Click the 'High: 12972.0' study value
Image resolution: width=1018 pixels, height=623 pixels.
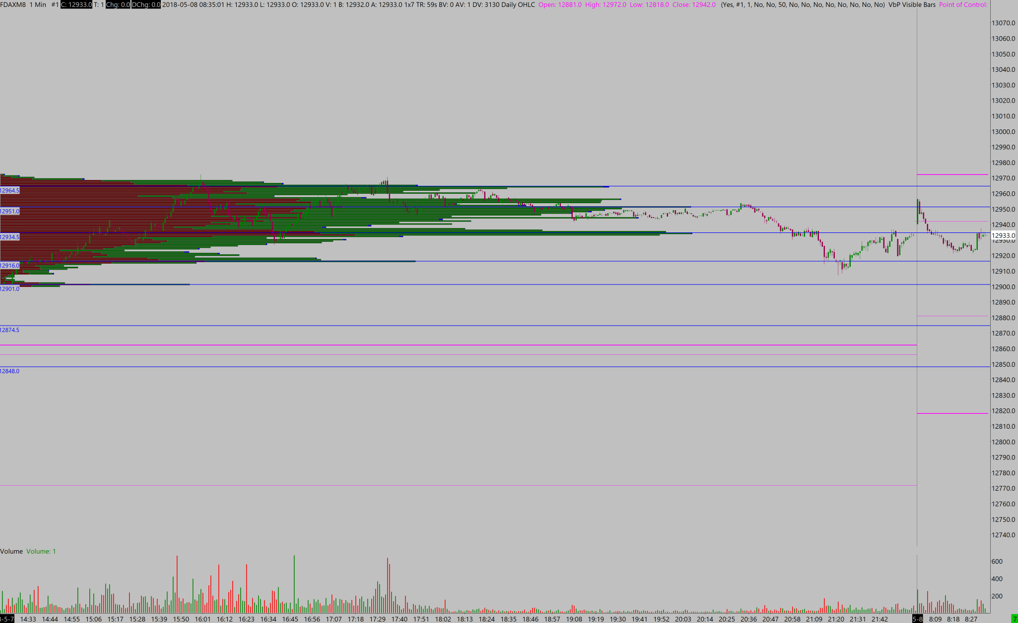click(606, 4)
